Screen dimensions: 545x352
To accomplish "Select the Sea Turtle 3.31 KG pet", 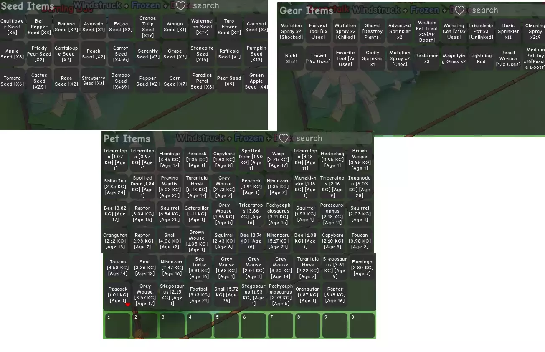I will point(199,268).
